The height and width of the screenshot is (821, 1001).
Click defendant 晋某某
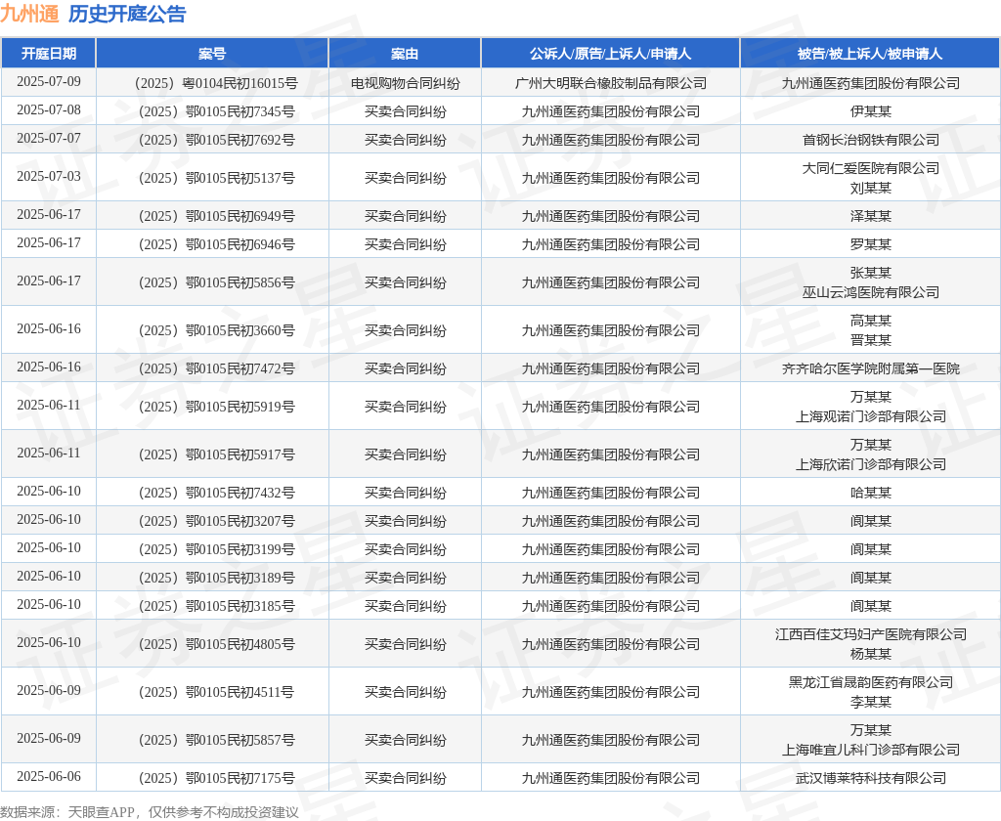(x=870, y=340)
